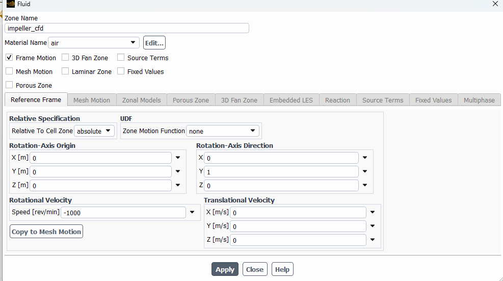Switch to the Multiphase tab
The image size is (503, 281).
point(479,100)
